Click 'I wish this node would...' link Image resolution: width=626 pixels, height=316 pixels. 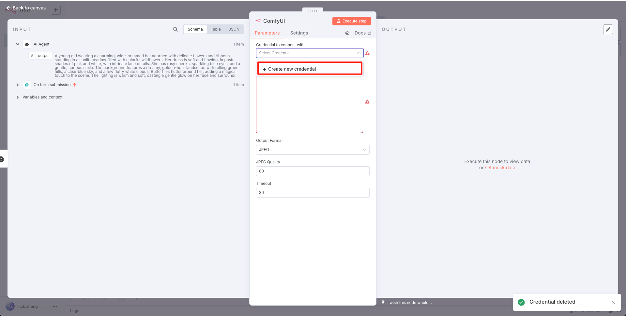[409, 303]
